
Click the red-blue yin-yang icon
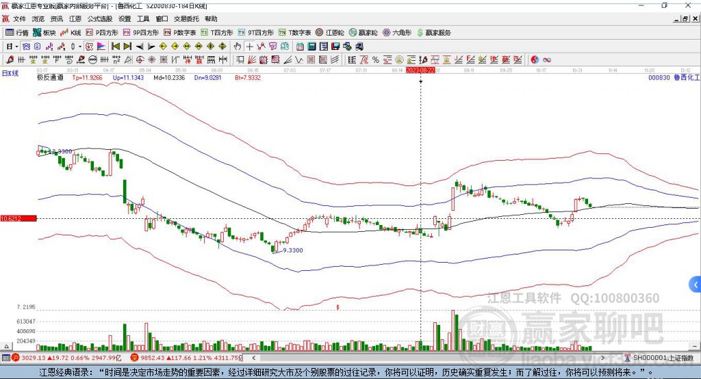(535, 60)
